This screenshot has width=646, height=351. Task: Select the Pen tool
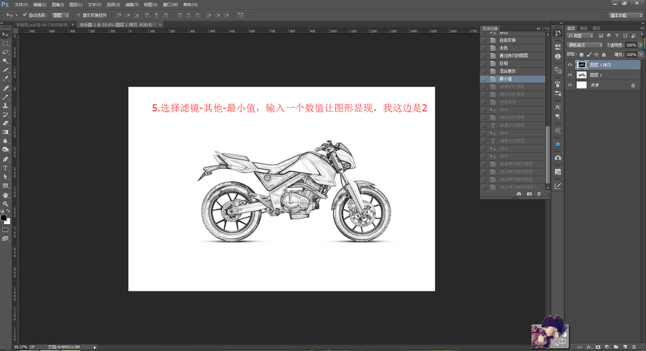(x=5, y=159)
